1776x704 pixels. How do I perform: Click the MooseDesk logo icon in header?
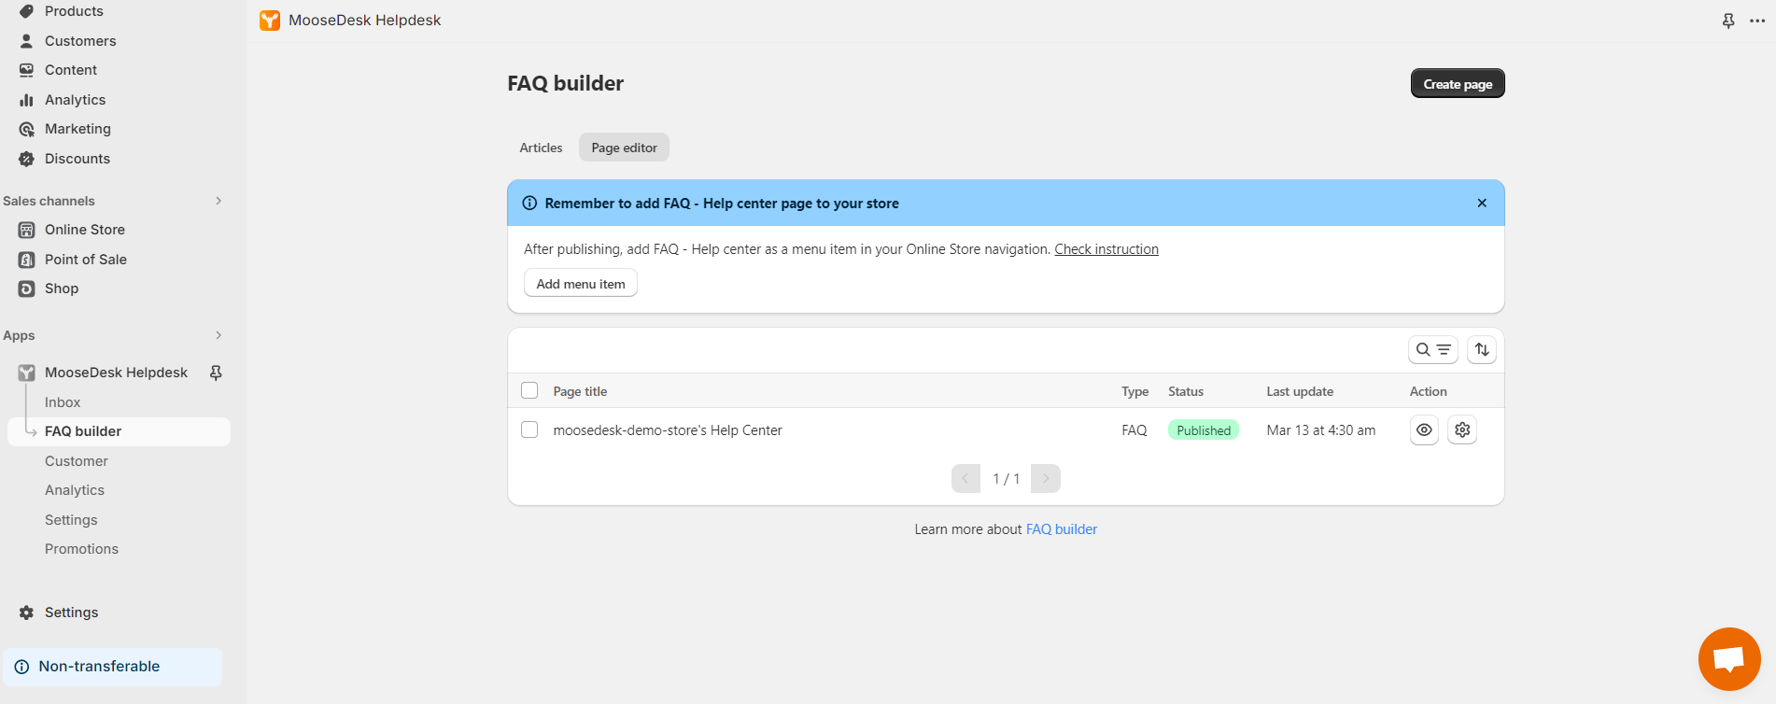[x=270, y=21]
